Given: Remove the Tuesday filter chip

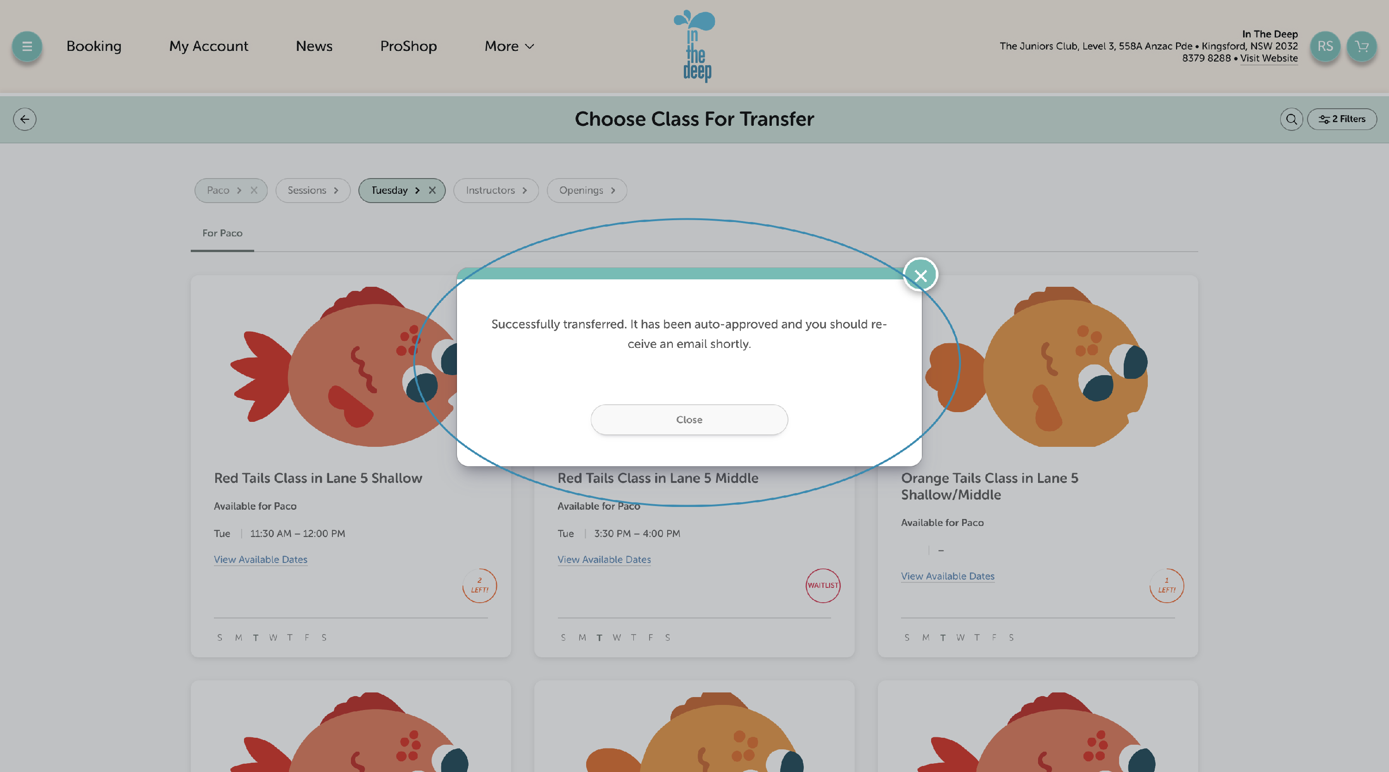Looking at the screenshot, I should [432, 190].
